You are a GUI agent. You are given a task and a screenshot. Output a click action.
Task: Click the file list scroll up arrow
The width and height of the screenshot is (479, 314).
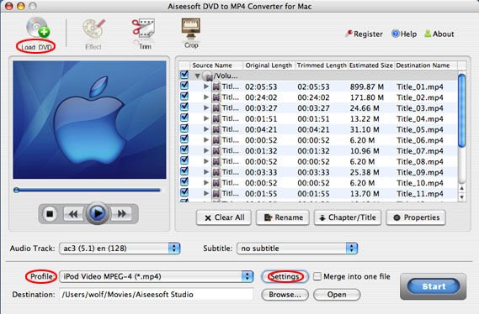coord(462,189)
